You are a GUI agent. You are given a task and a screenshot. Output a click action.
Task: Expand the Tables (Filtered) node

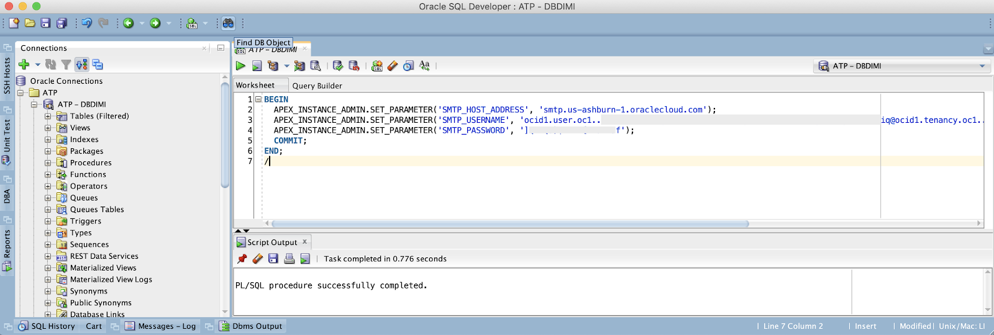click(48, 116)
